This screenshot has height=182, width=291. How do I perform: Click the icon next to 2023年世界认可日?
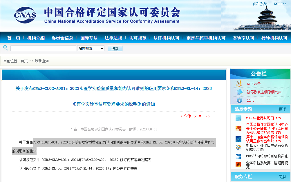click(238, 118)
